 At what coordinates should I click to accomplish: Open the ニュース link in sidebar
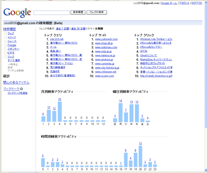tap(12, 41)
